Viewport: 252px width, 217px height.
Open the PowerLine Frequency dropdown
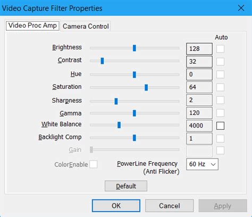pyautogui.click(x=202, y=164)
